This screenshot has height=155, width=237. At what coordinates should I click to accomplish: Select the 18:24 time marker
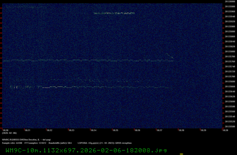pos(93,130)
